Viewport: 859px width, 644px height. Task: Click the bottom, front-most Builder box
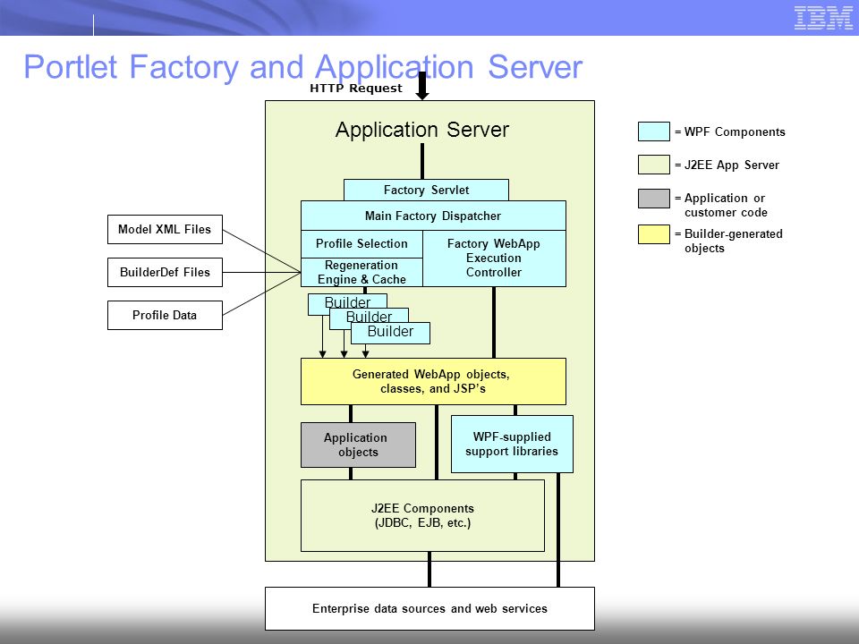click(x=390, y=332)
